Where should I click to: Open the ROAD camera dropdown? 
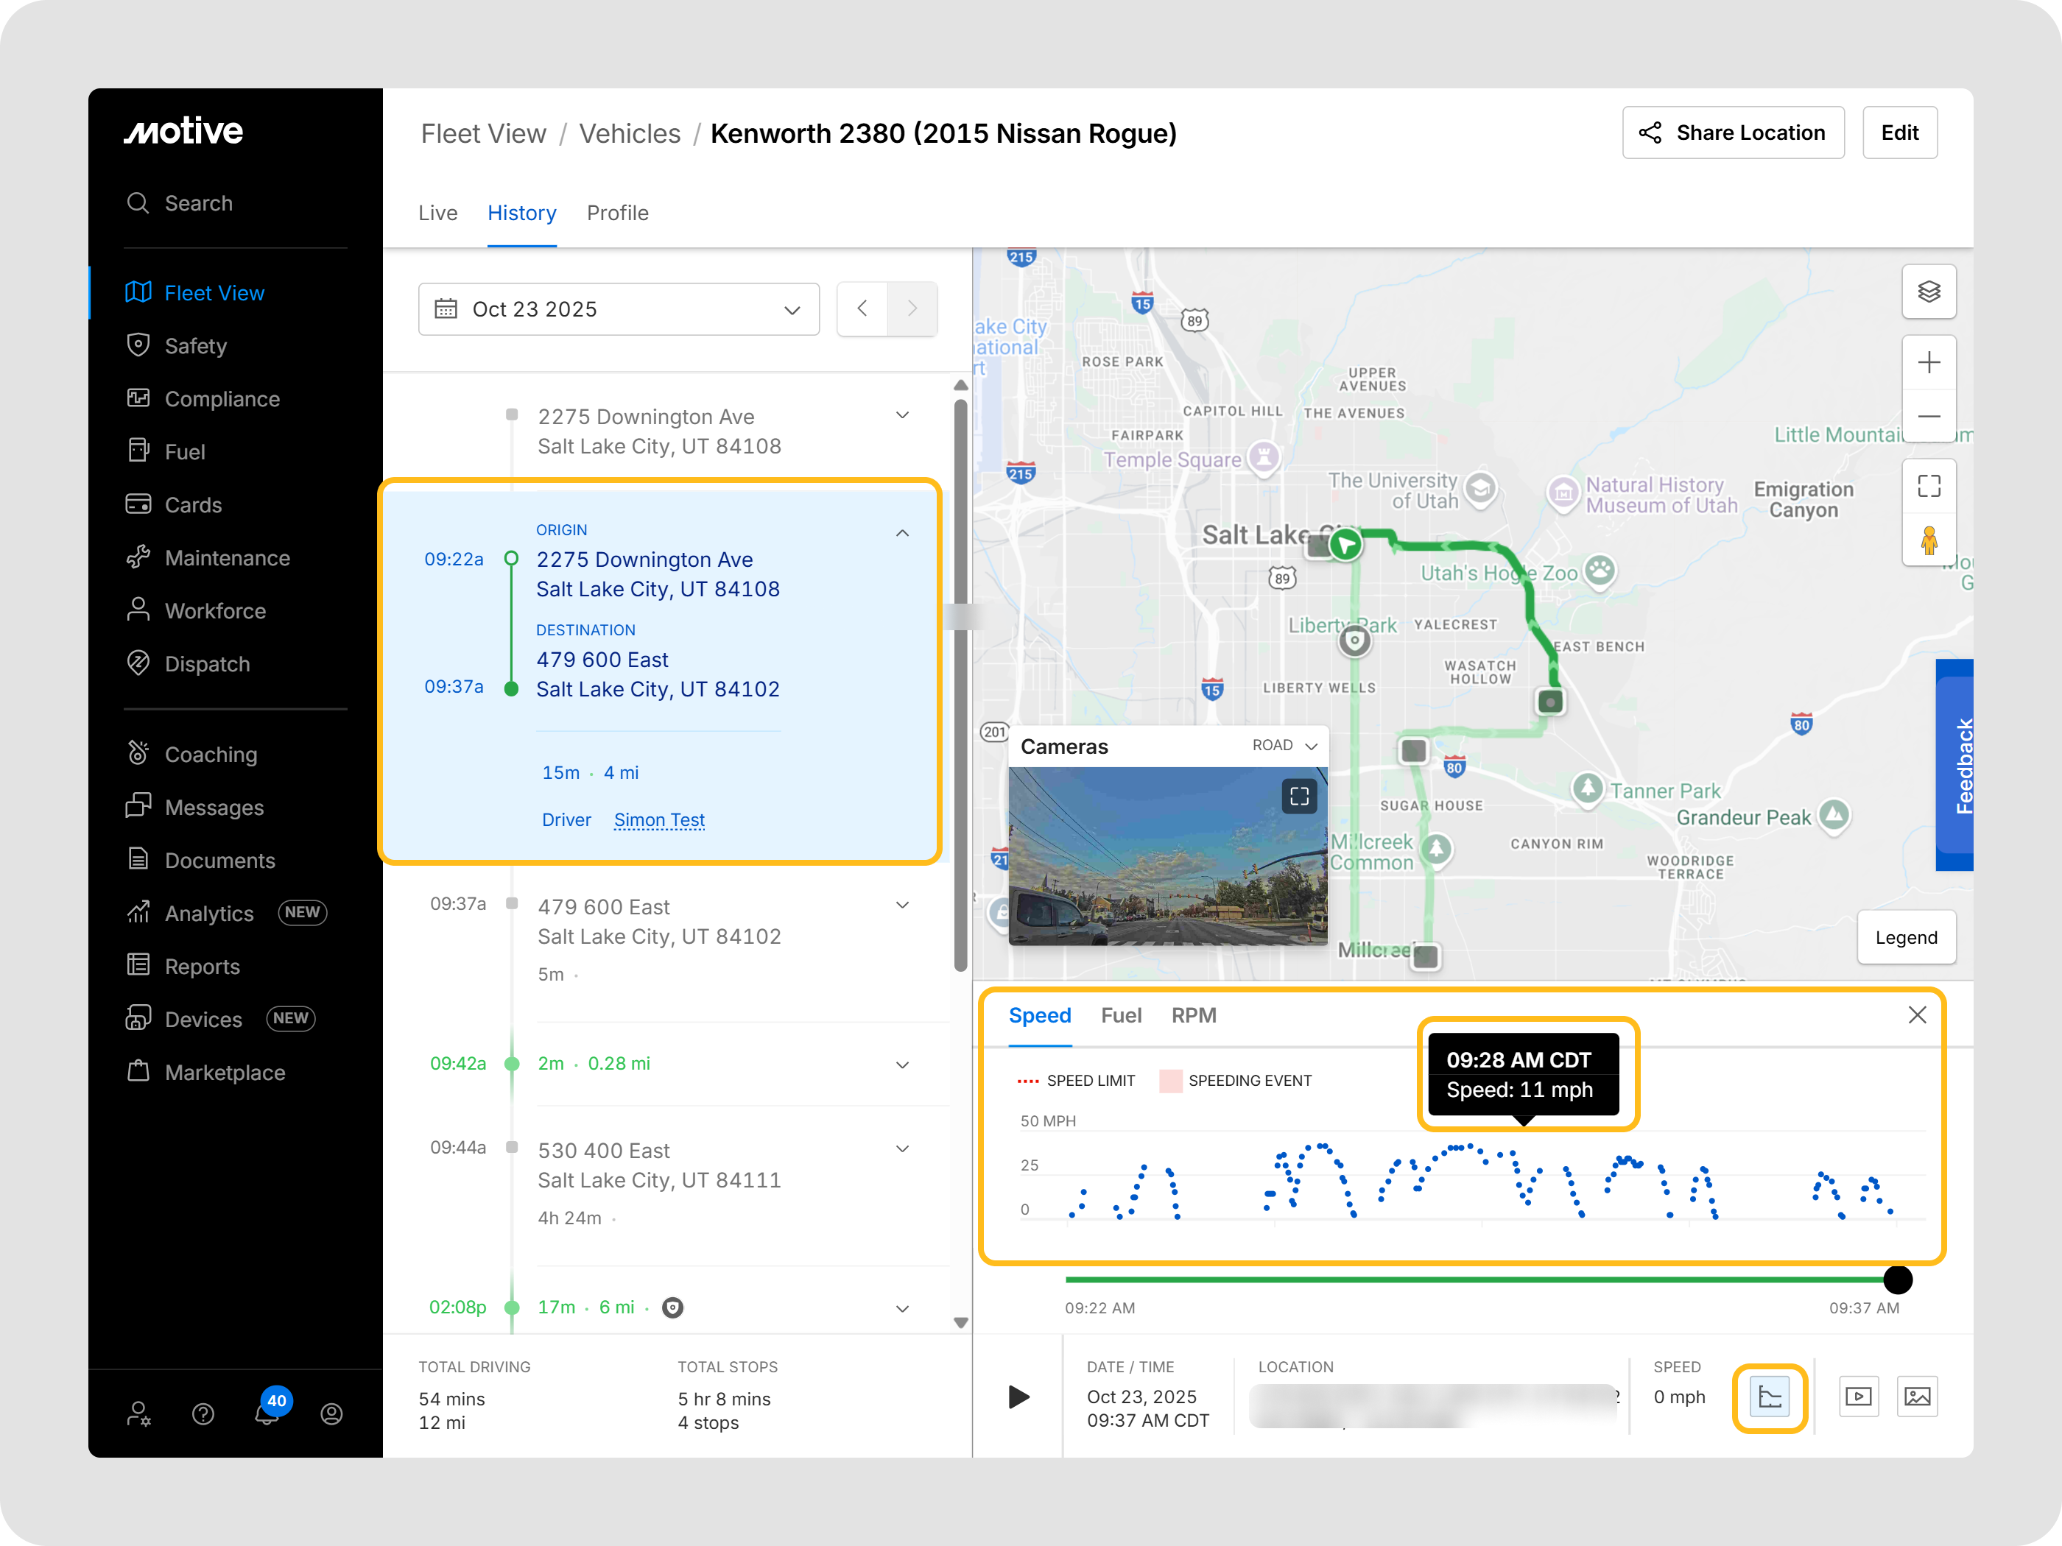click(1284, 746)
